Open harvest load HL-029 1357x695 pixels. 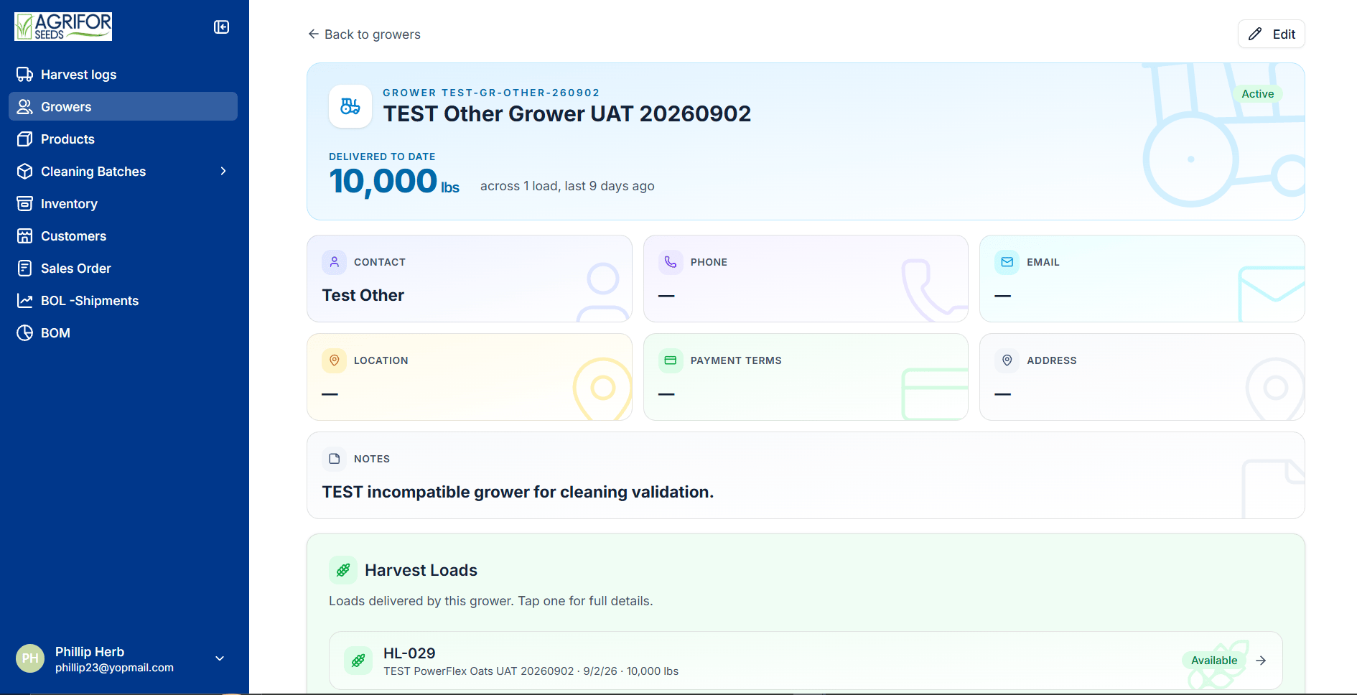pyautogui.click(x=806, y=661)
